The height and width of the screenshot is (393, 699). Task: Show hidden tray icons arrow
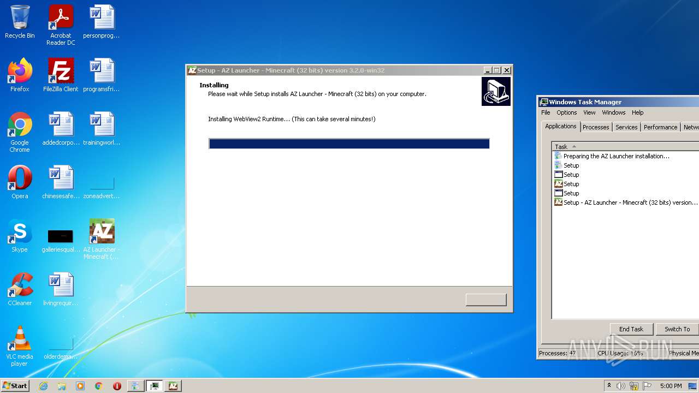click(609, 386)
